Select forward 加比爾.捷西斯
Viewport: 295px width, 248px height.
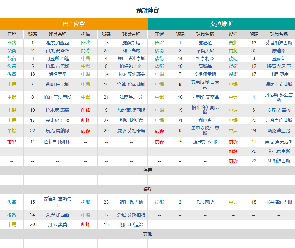coord(131,110)
